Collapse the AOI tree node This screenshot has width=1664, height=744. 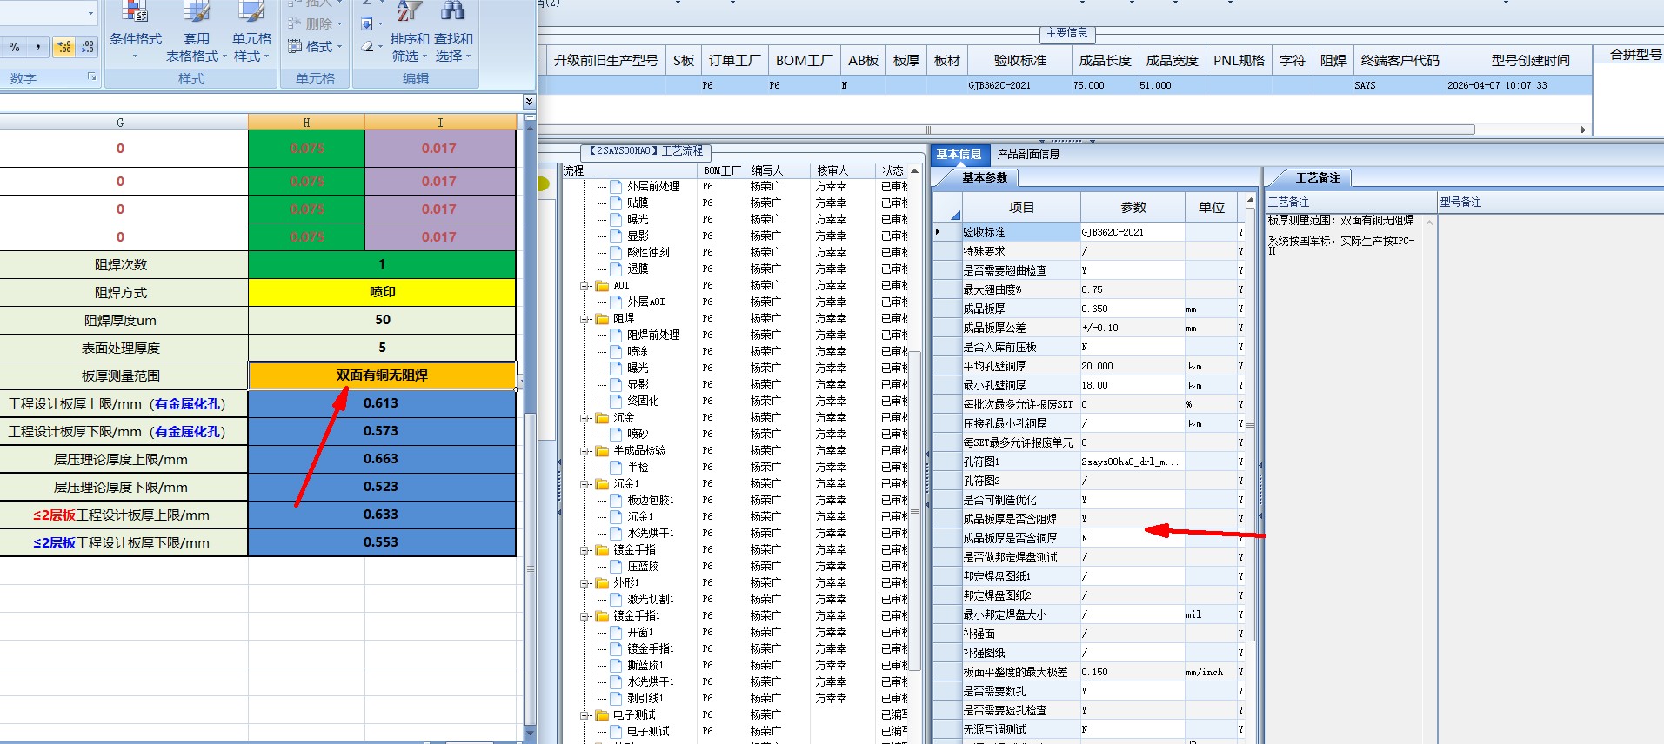point(585,285)
